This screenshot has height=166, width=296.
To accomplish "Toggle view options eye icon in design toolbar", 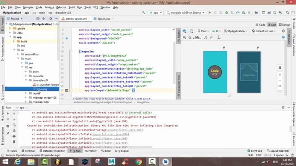I will [185, 37].
